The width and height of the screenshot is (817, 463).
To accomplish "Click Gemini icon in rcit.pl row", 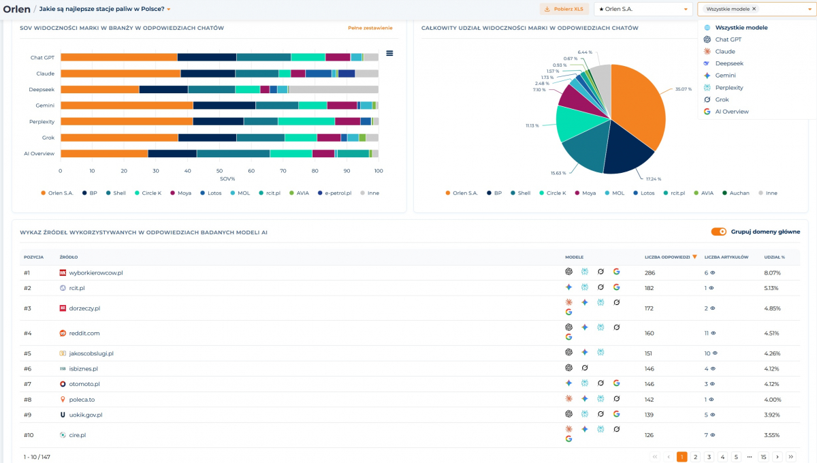I will pyautogui.click(x=568, y=287).
